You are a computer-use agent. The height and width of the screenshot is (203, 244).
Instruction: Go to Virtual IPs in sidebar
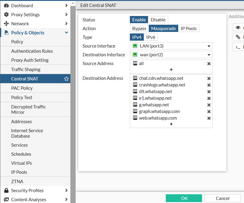tap(21, 163)
